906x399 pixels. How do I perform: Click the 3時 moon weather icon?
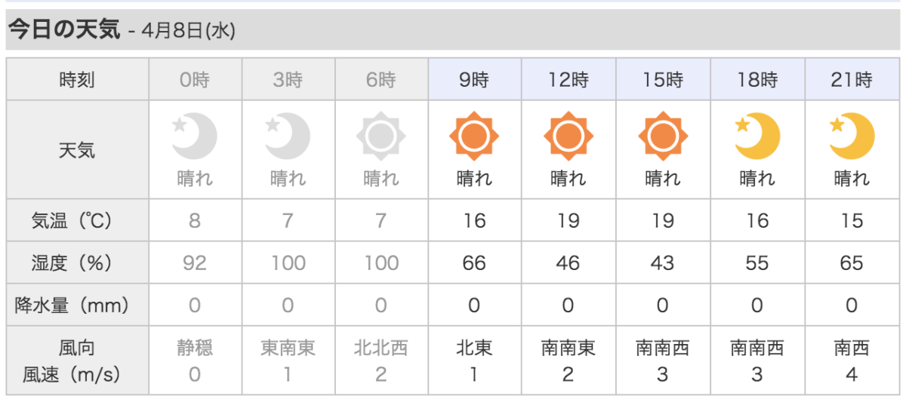point(288,137)
